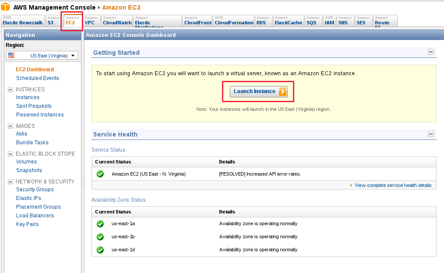
Task: Click green check icon beside us-east-1b
Action: (x=100, y=237)
